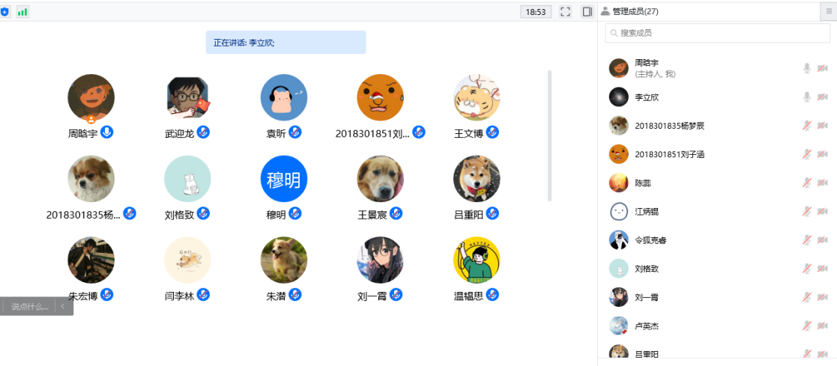
Task: Toggle the side panel layout icon
Action: pos(587,12)
